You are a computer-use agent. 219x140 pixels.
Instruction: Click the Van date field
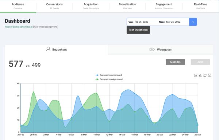coord(141,22)
